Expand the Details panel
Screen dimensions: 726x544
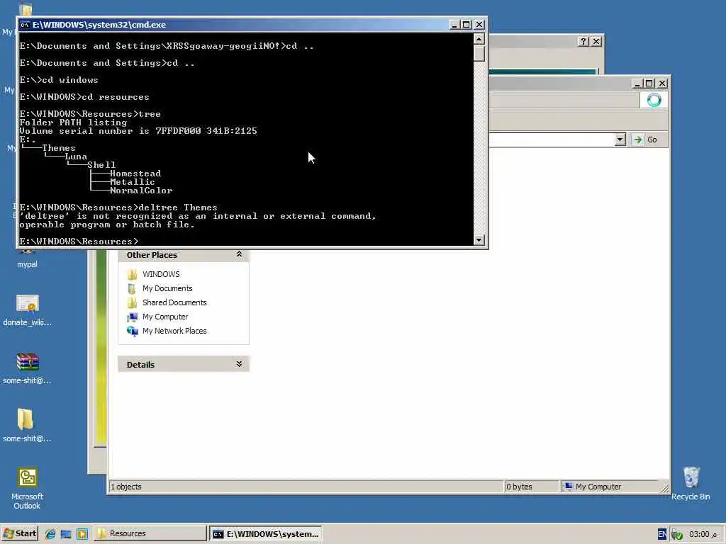[x=239, y=364]
